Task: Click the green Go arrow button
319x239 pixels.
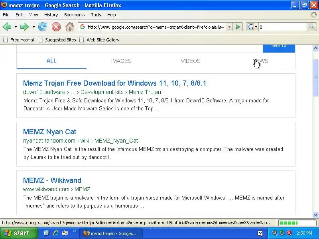Action: pos(238,27)
